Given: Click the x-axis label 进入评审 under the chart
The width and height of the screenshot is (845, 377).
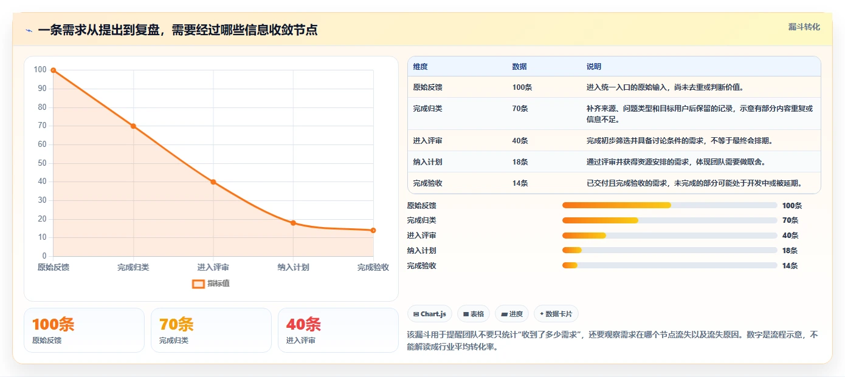Looking at the screenshot, I should click(213, 267).
